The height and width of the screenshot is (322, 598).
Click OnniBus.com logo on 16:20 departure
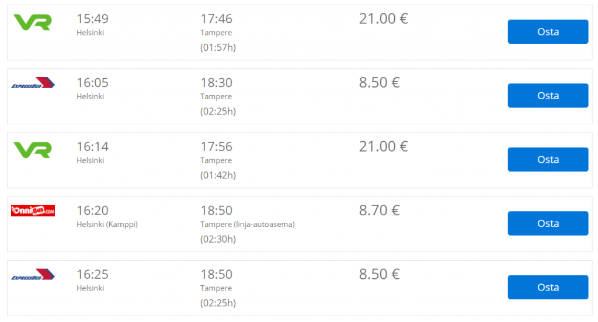click(33, 211)
